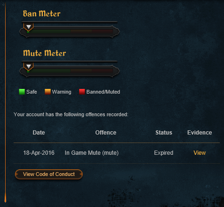Click the red zone of Mute Meter
This screenshot has height=207, width=224.
tap(103, 71)
